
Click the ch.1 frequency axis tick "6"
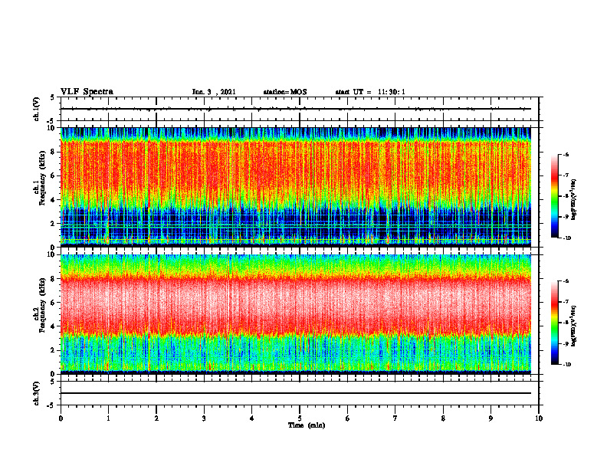[x=54, y=175]
